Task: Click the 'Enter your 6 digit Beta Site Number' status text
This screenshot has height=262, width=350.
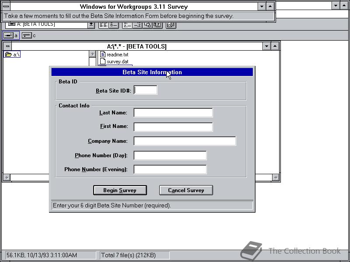Action: coord(112,205)
